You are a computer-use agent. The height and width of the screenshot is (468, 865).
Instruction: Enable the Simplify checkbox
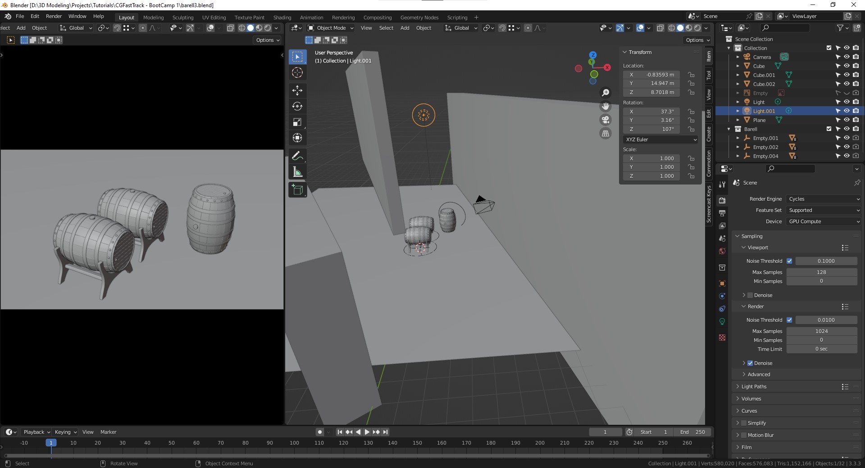744,423
